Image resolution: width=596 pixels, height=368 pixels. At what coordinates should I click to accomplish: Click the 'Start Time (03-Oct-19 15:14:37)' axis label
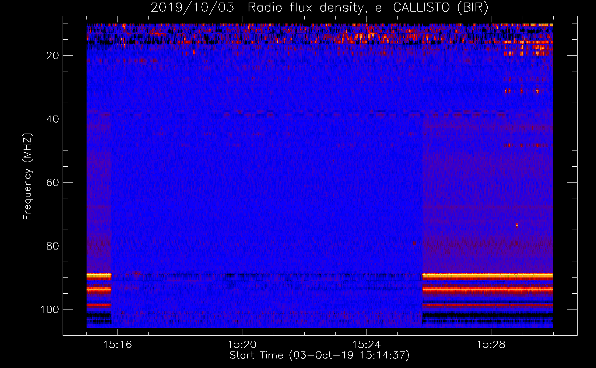click(319, 355)
